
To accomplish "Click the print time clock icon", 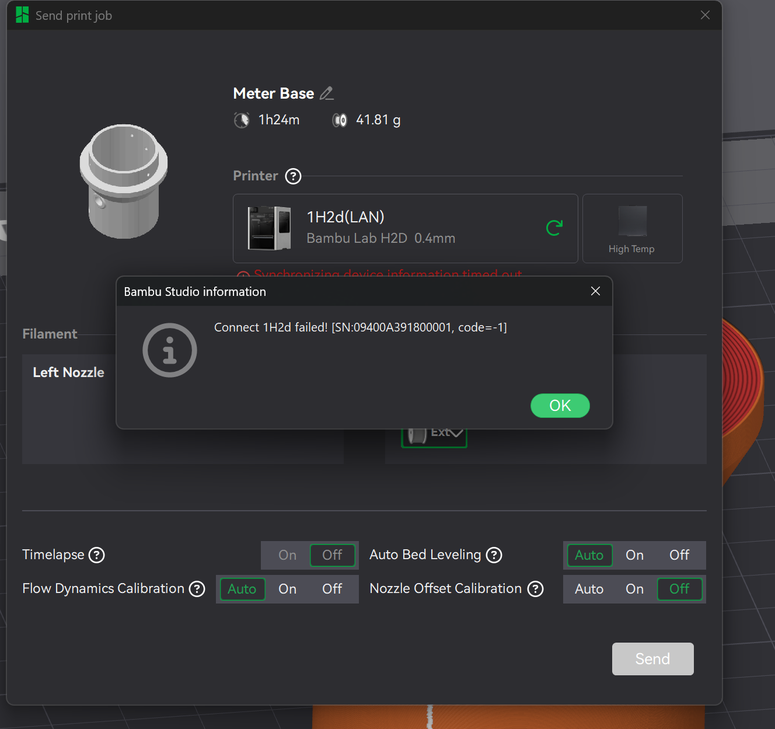I will (242, 120).
